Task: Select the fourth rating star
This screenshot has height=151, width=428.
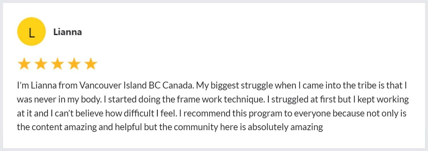Action: (x=74, y=64)
